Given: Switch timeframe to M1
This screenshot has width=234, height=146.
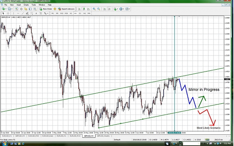Looking at the screenshot, I should pos(52,13).
